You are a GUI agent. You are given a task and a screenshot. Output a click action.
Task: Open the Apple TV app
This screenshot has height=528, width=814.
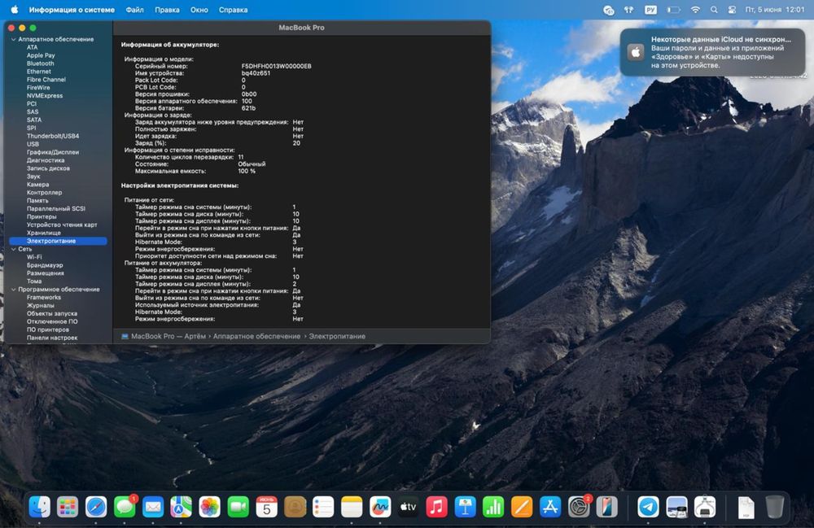[x=408, y=507]
